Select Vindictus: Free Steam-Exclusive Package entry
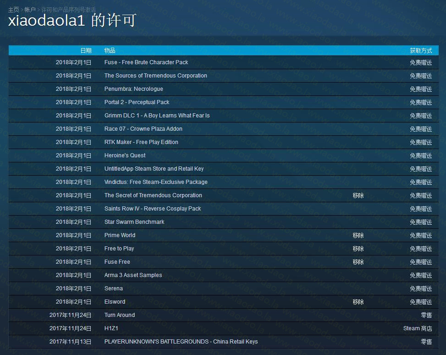The image size is (446, 355). click(156, 182)
